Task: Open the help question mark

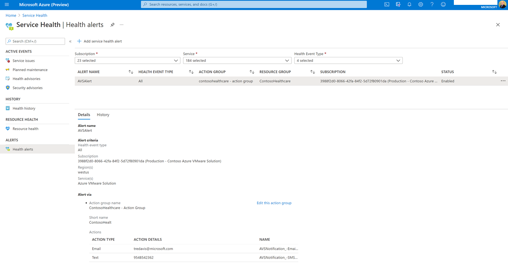Action: 432,4
